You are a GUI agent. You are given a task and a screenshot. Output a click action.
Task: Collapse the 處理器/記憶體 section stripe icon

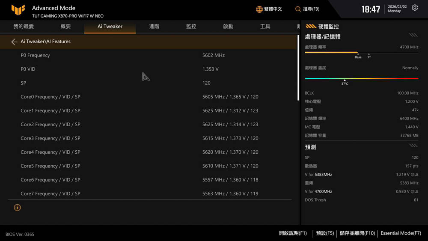(413, 35)
